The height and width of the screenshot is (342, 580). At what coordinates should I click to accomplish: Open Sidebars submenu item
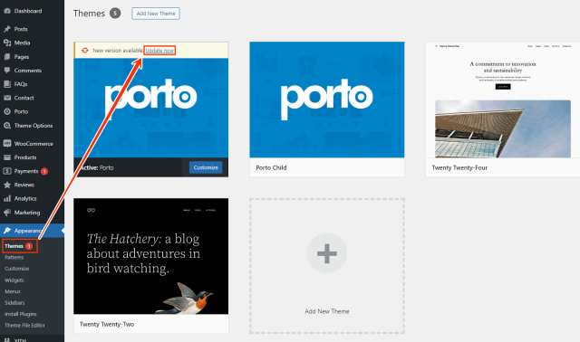tap(14, 302)
